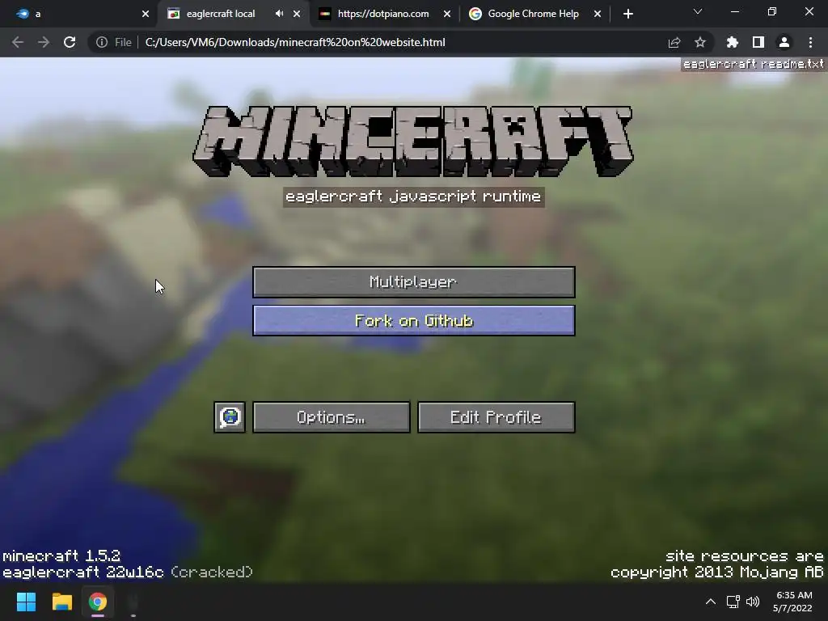
Task: Open the eaglercraft readme.txt link
Action: 753,64
